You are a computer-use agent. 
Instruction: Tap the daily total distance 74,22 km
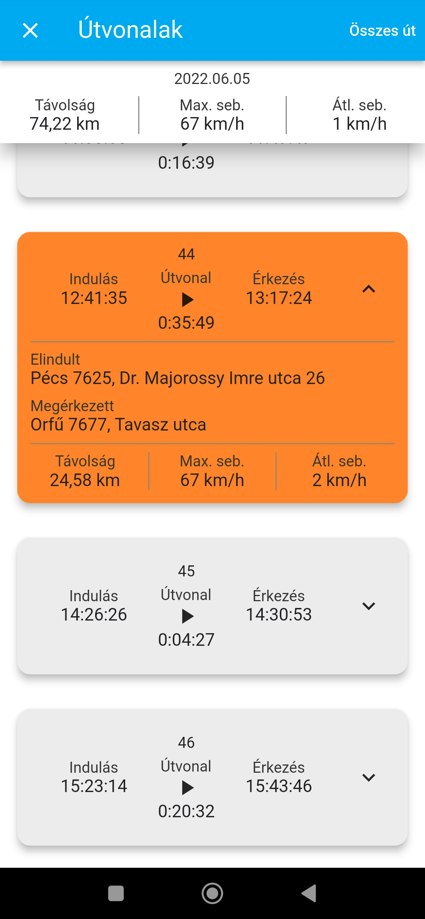coord(65,124)
